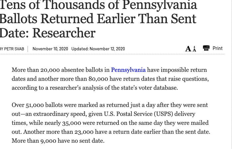Open the Pennsylvania hyperlink
This screenshot has height=149, width=232.
(x=128, y=70)
